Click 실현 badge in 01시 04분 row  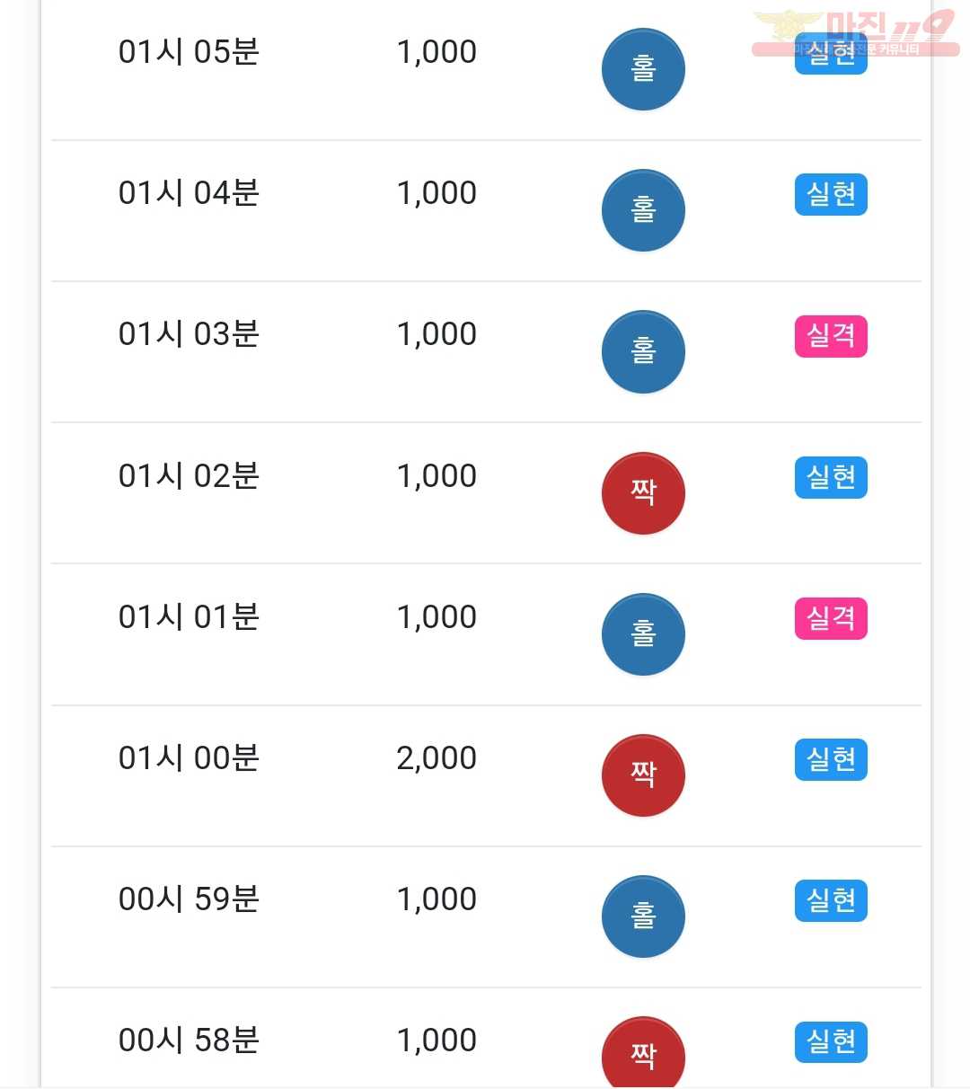click(x=831, y=195)
